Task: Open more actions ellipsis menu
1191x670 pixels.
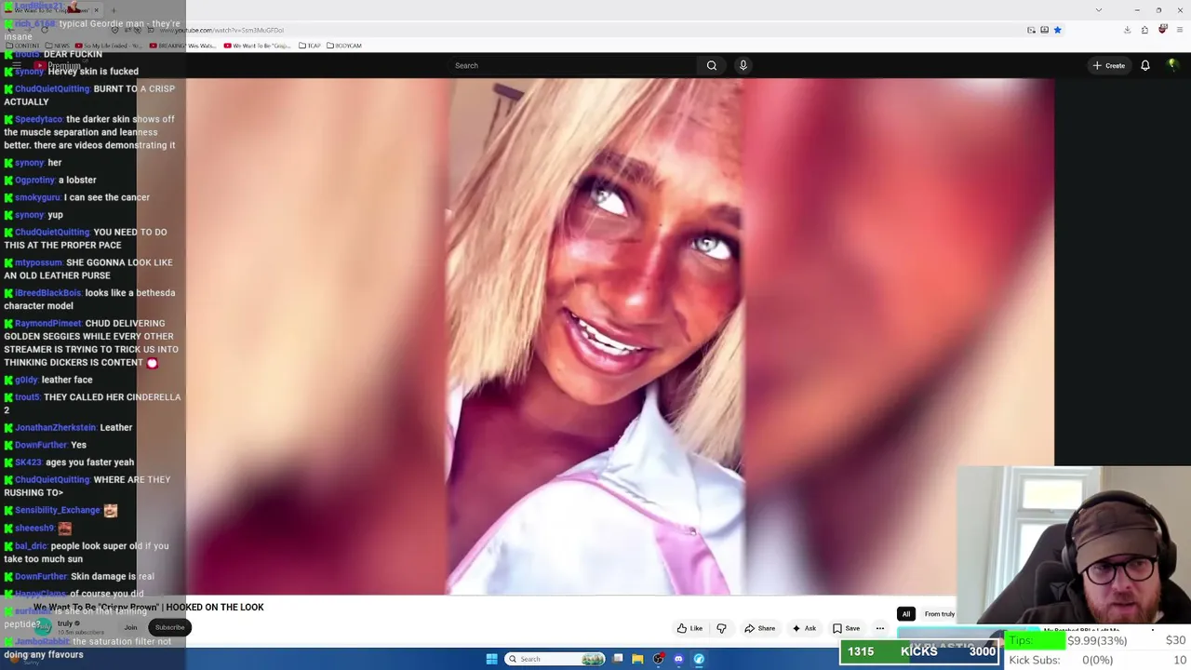Action: tap(879, 628)
